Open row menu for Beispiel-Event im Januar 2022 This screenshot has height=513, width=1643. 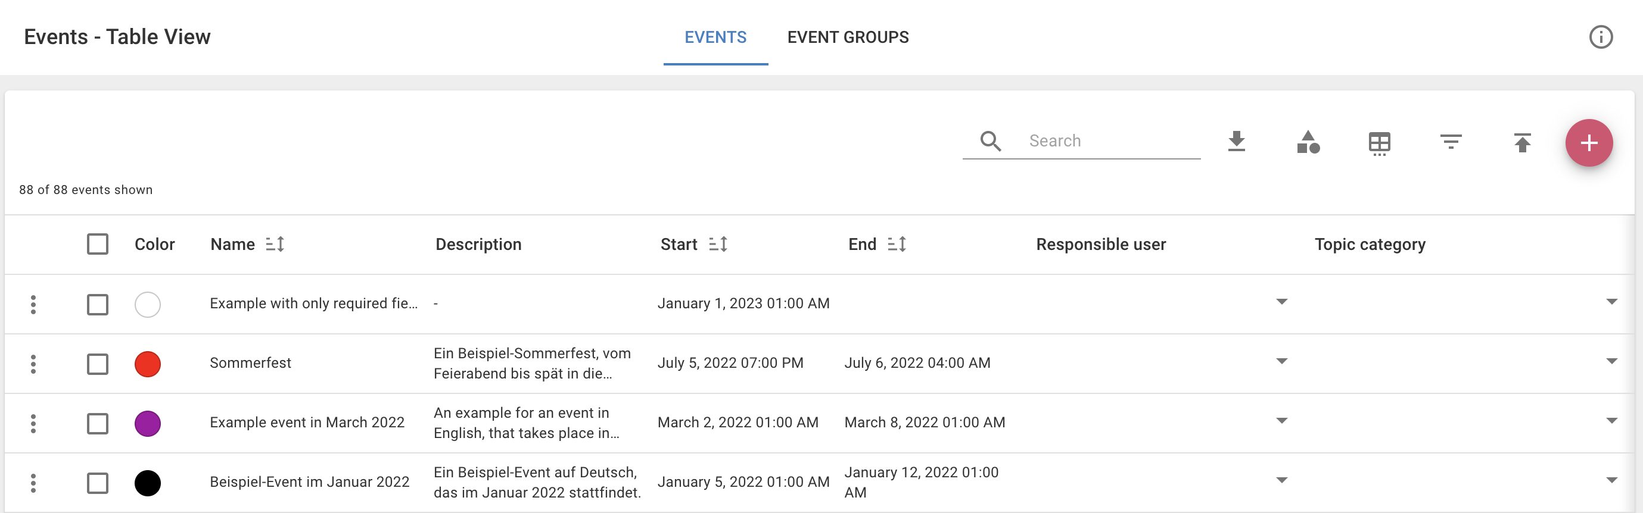coord(33,483)
